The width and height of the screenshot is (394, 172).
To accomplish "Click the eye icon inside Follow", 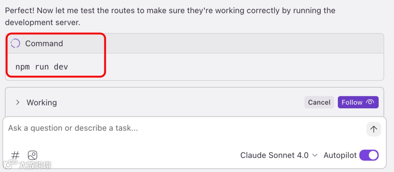I will 370,102.
